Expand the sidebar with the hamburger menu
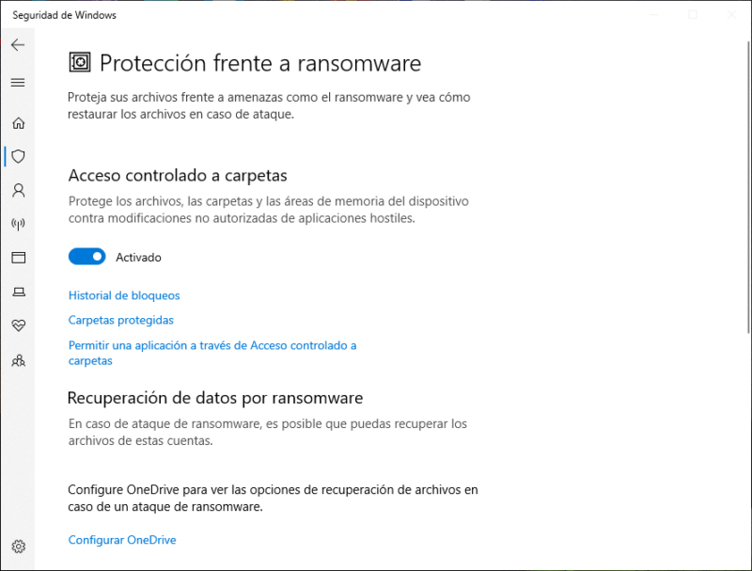Viewport: 752px width, 571px height. click(18, 83)
